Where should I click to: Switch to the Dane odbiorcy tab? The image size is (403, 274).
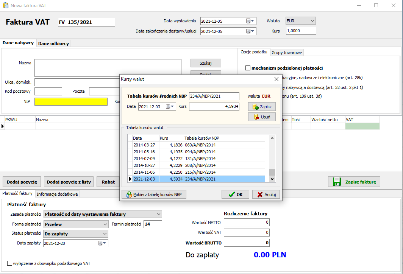(53, 44)
